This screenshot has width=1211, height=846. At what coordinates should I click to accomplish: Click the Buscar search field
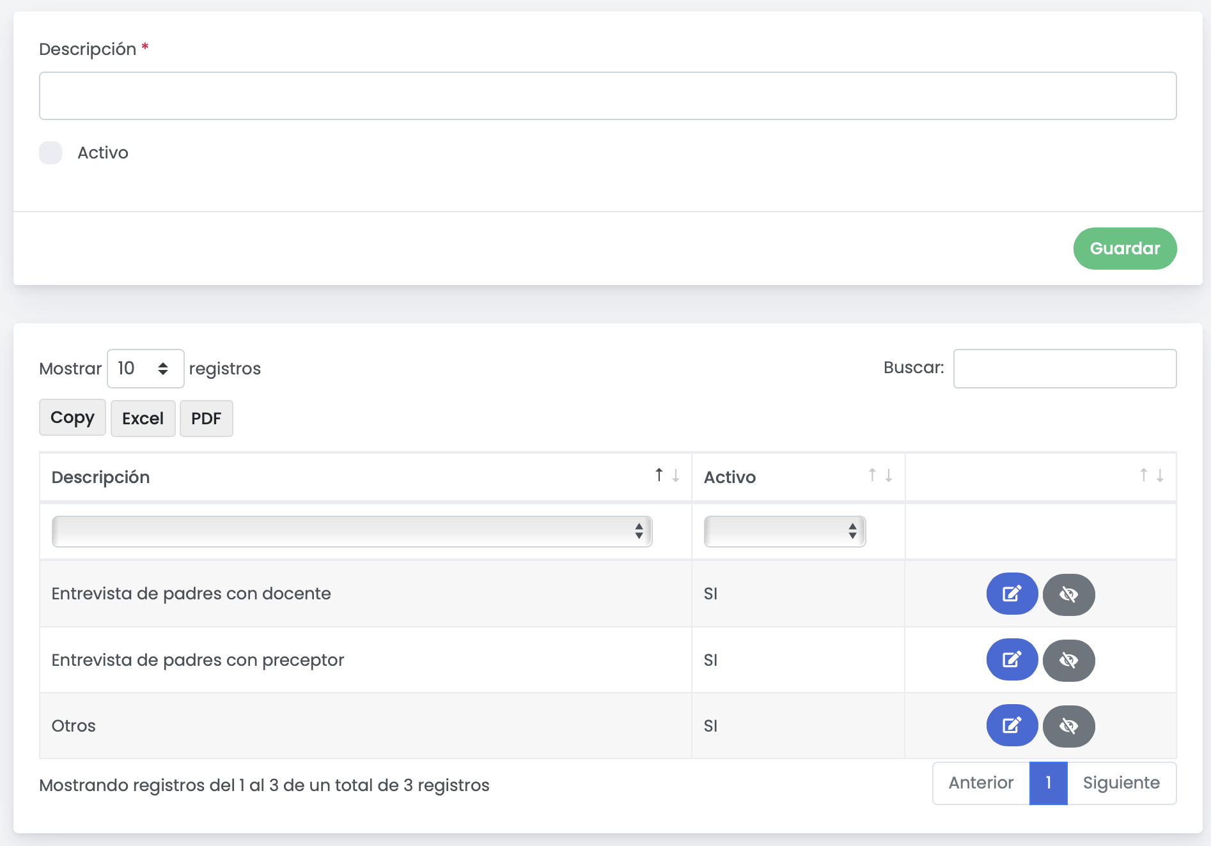click(1065, 369)
